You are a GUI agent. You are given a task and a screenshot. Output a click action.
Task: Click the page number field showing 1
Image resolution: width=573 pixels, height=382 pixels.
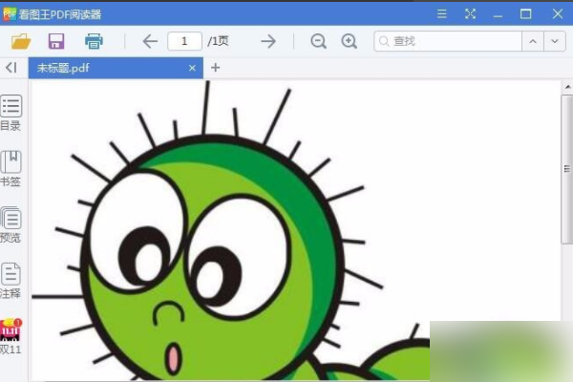(x=184, y=41)
